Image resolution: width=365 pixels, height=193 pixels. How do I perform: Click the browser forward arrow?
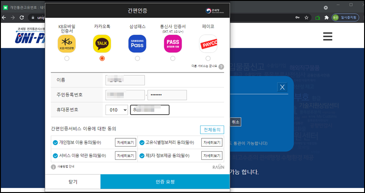pos(13,17)
